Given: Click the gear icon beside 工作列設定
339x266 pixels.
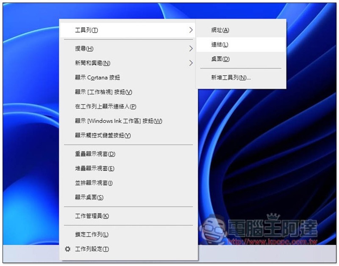Looking at the screenshot, I should pos(67,249).
